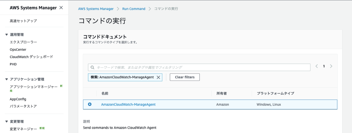Focus the keyword search field
This screenshot has height=133, width=352.
[x=199, y=67]
